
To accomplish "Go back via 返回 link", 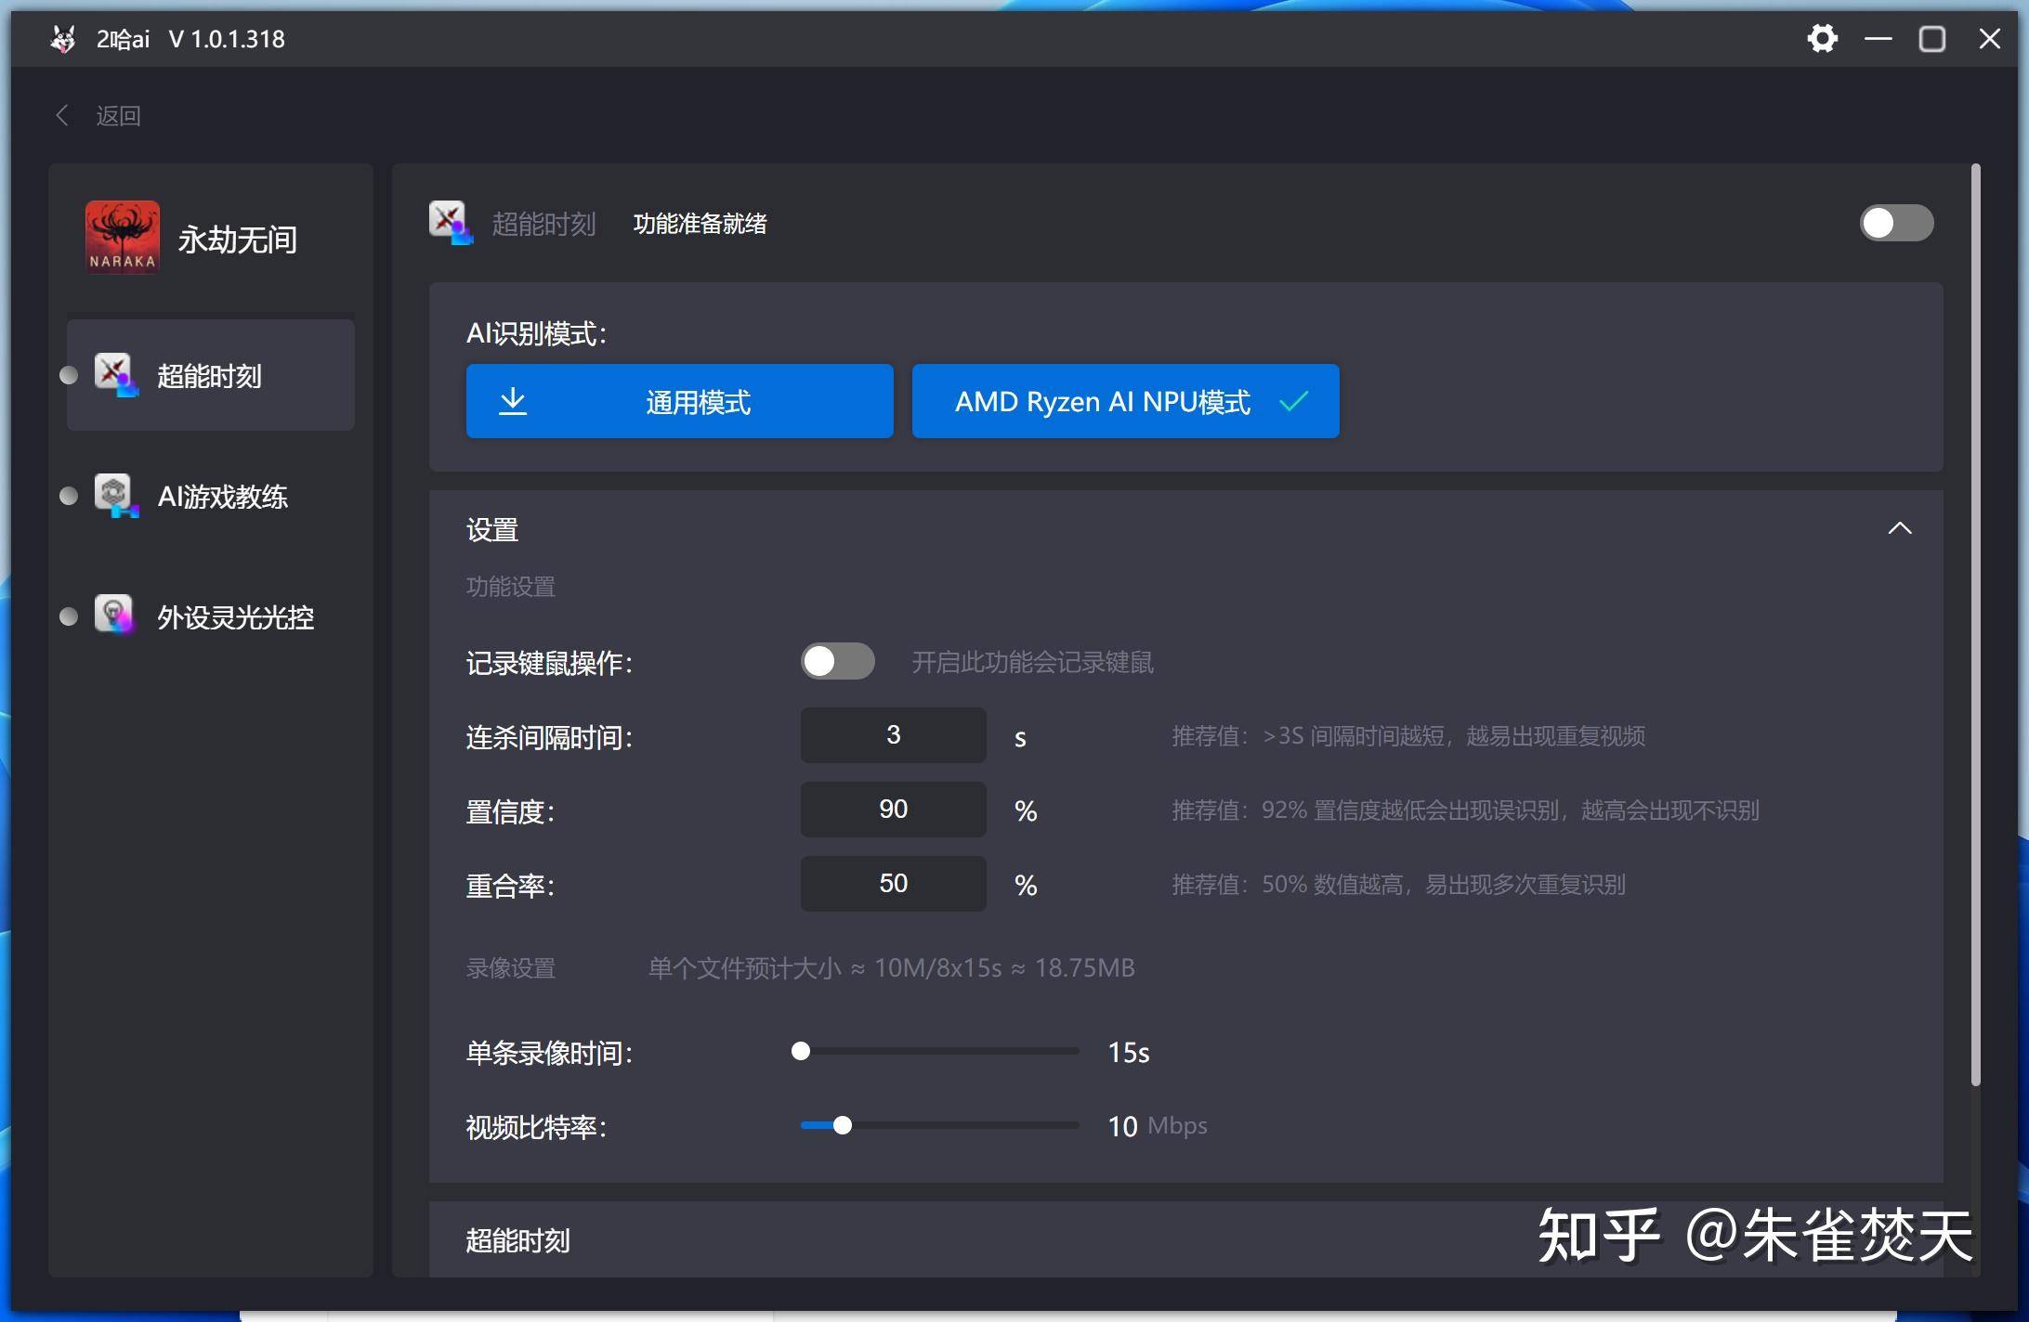I will 118,116.
